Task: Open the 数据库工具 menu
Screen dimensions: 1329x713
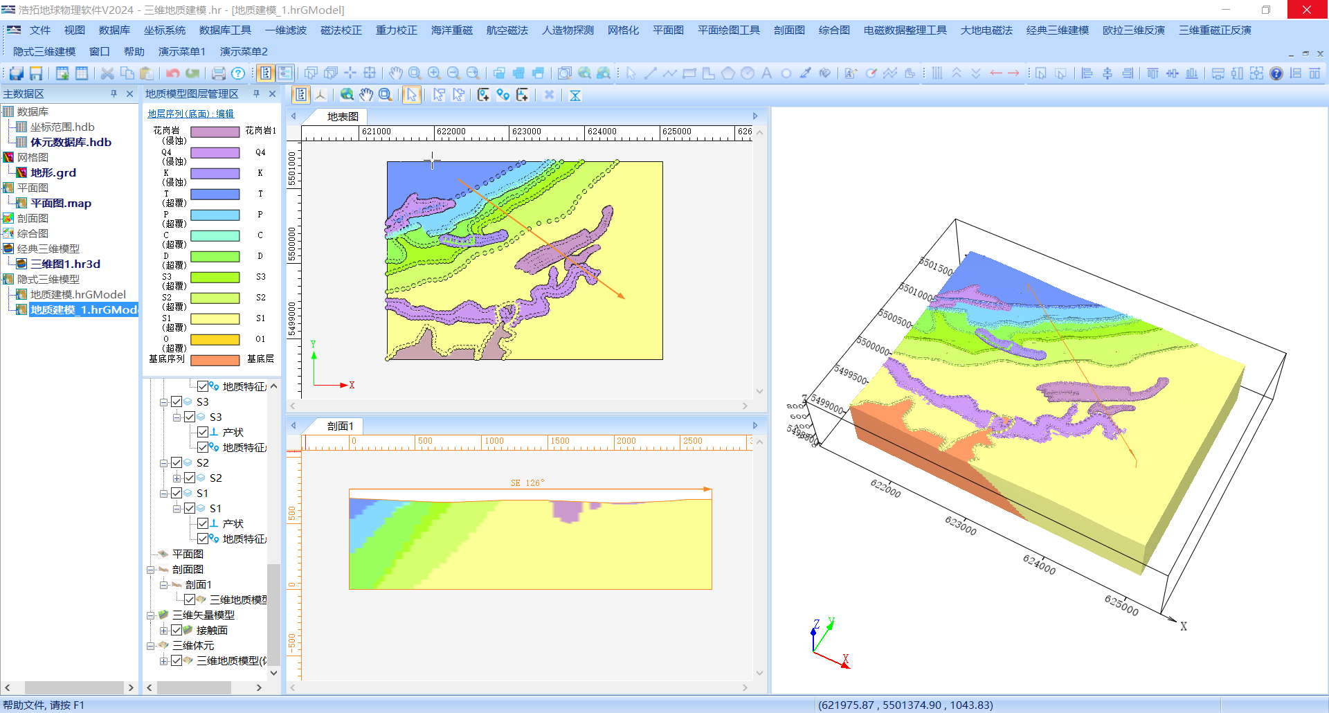Action: point(225,30)
